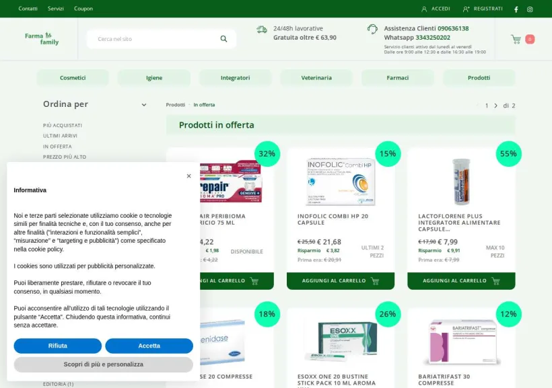Open Lactoflorene Plus product image
Screen dimensions: 552x388
pyautogui.click(x=461, y=182)
